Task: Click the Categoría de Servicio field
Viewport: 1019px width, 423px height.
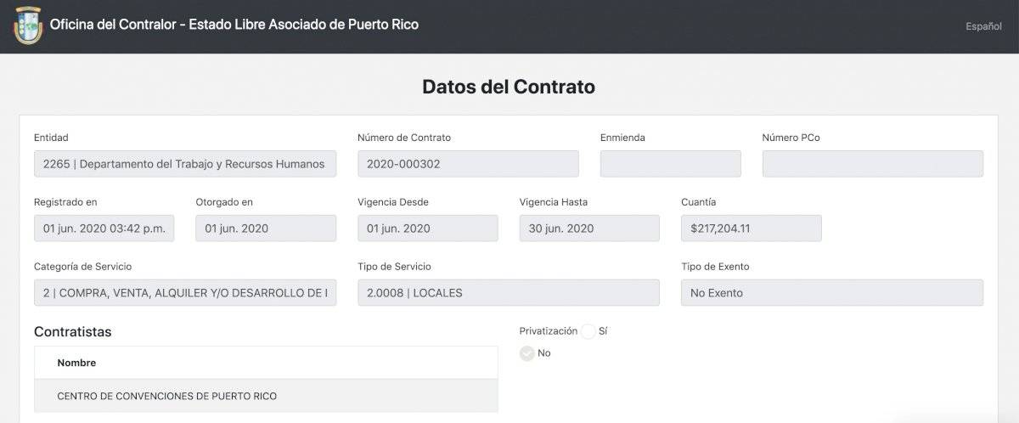Action: (x=185, y=293)
